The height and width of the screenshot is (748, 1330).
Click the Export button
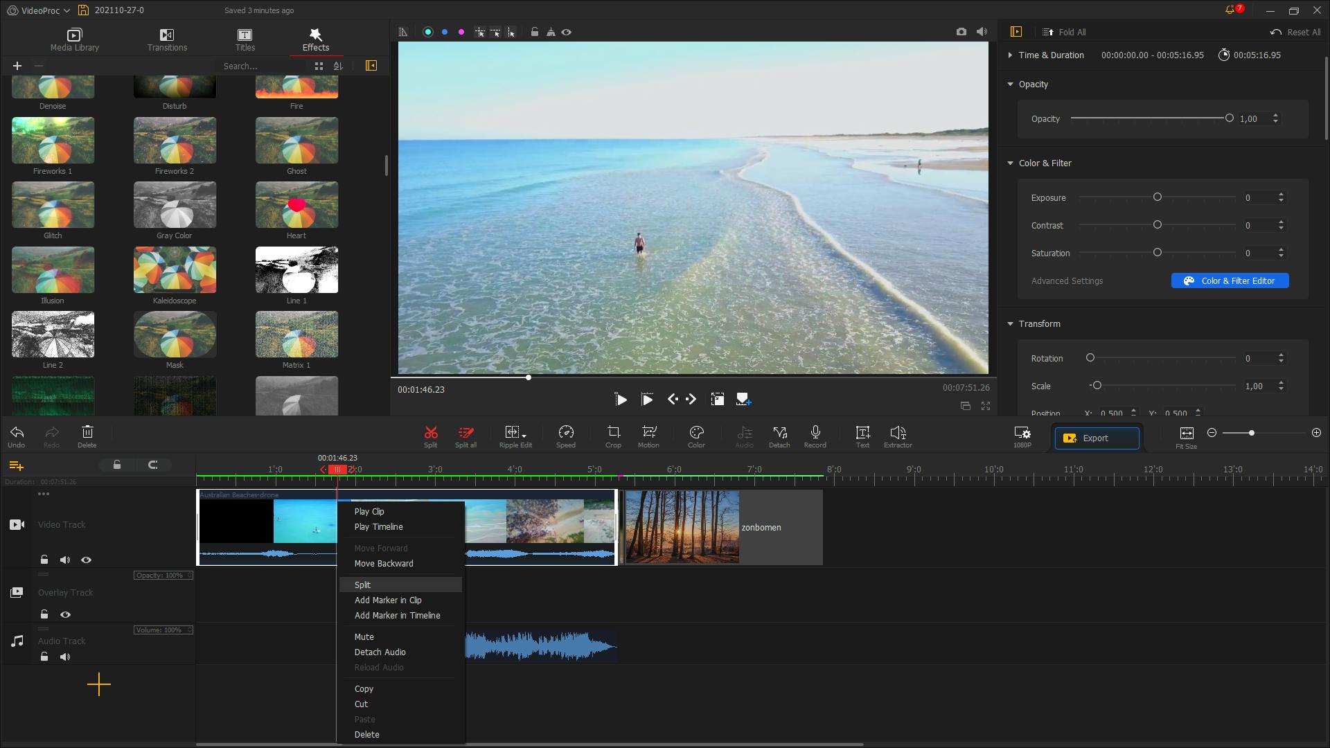(x=1096, y=438)
